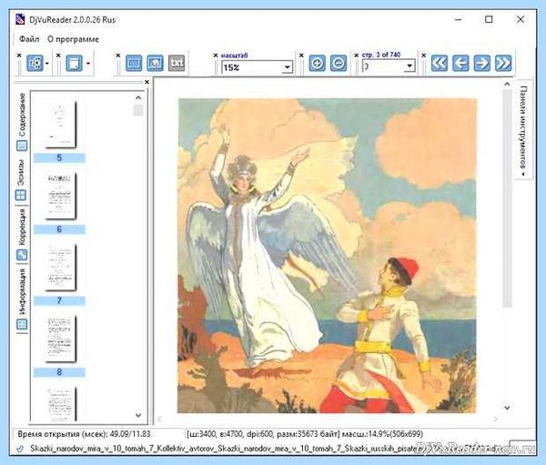This screenshot has width=546, height=465.
Task: Close the стр. page toolbar group with x
Action: point(356,56)
